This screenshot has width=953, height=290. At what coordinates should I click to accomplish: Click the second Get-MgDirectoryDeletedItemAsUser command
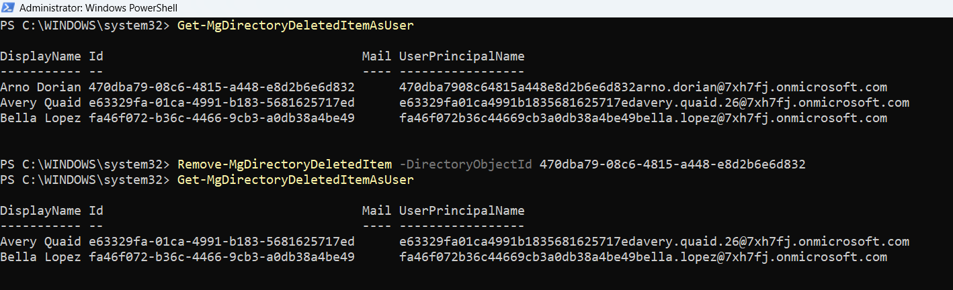(x=295, y=180)
